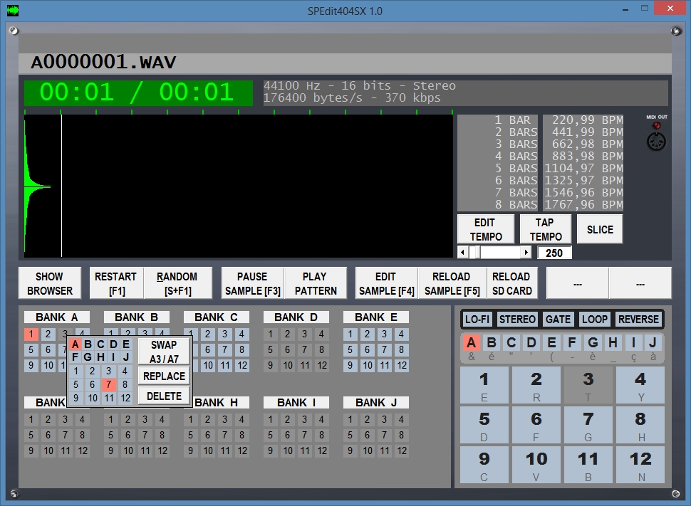This screenshot has width=691, height=506.
Task: Trigger large pad 10 (key V)
Action: pyautogui.click(x=536, y=465)
